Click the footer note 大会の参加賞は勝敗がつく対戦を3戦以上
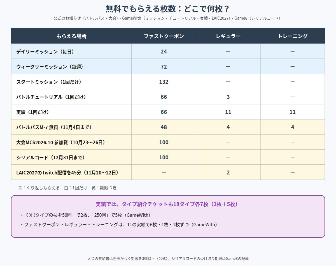The width and height of the screenshot is (336, 266). (168, 258)
